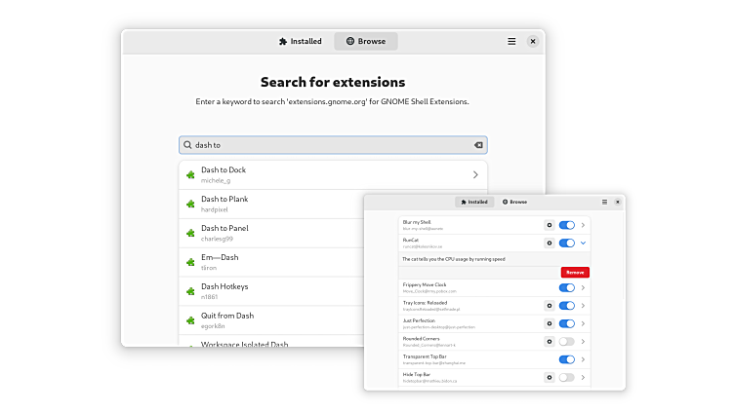Expand Transparent Top Bar details
Viewport: 734px width, 412px height.
(584, 359)
